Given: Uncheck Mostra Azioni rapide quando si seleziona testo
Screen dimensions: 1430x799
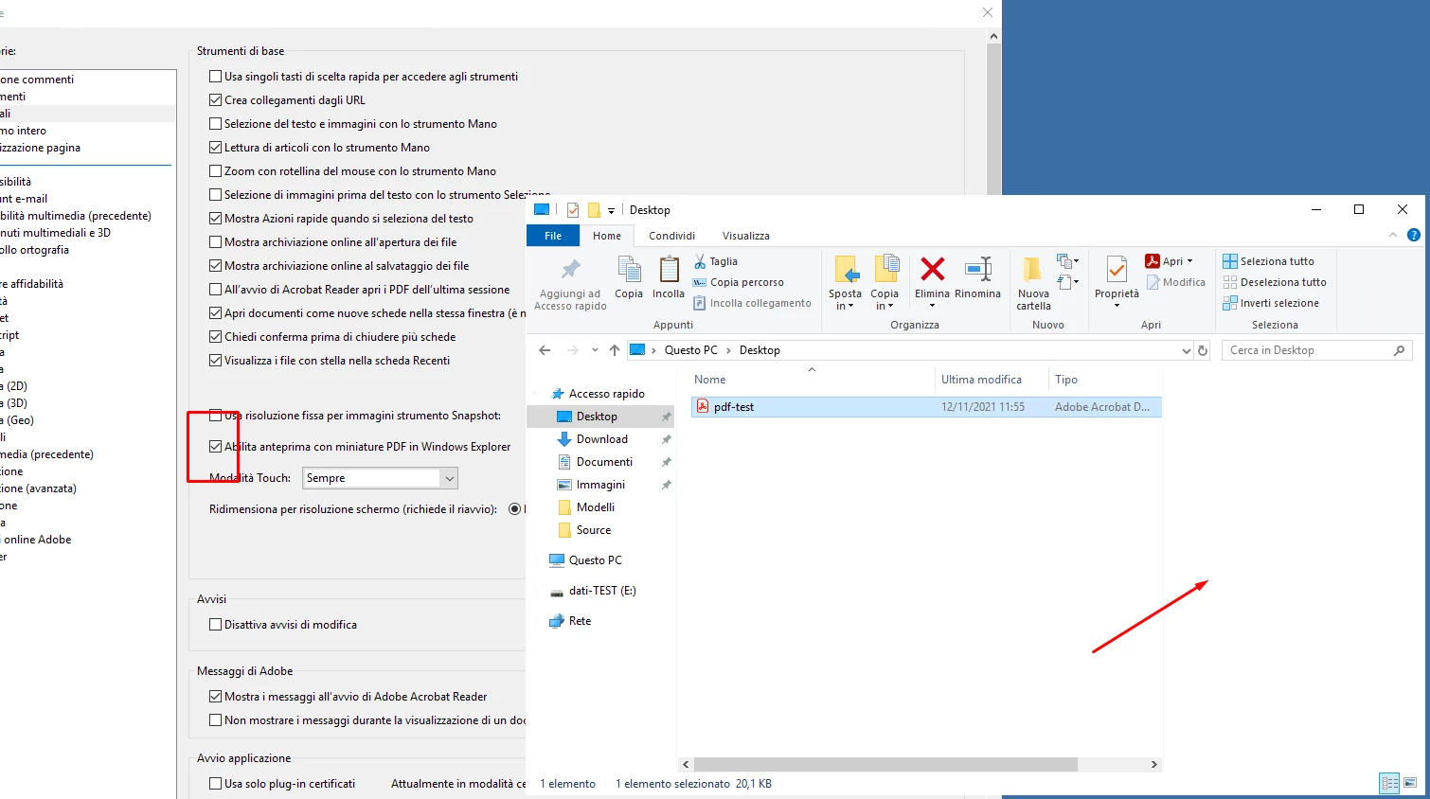Looking at the screenshot, I should 216,219.
